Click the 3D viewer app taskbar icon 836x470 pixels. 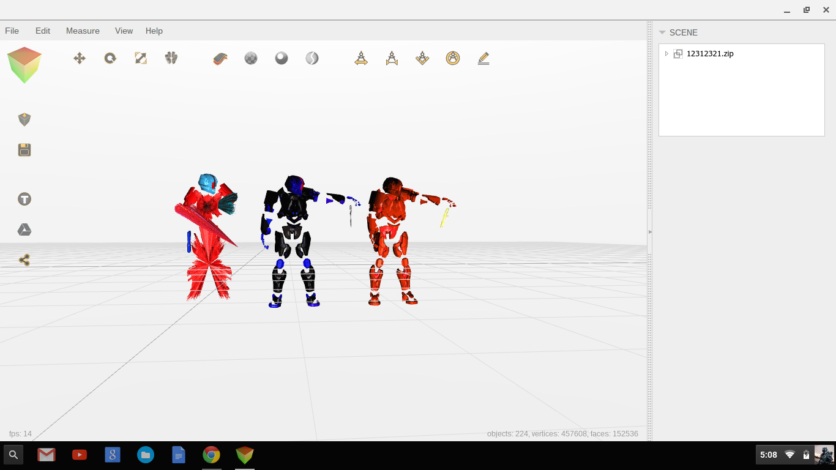245,455
